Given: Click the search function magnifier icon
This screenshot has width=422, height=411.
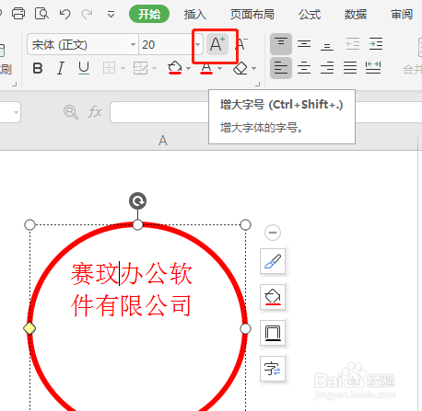Looking at the screenshot, I should coord(71,112).
